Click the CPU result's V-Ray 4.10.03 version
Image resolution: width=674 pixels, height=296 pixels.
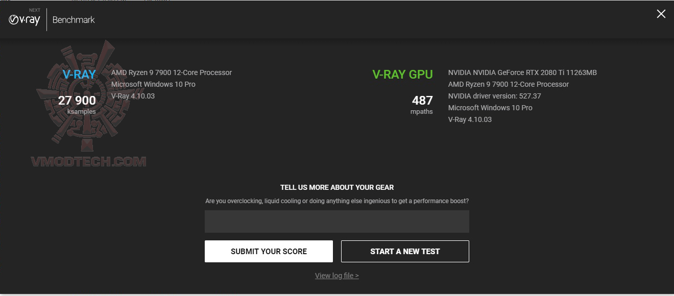tap(133, 96)
